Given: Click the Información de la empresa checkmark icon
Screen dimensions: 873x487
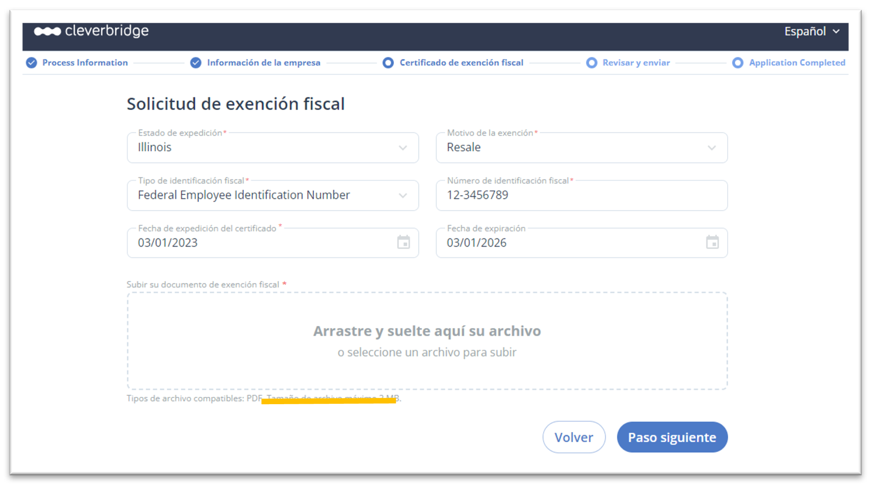Looking at the screenshot, I should [196, 63].
